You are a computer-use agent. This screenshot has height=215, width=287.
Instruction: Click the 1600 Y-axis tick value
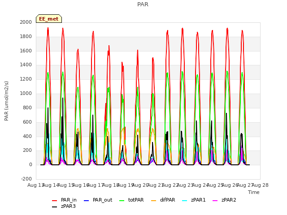point(26,51)
